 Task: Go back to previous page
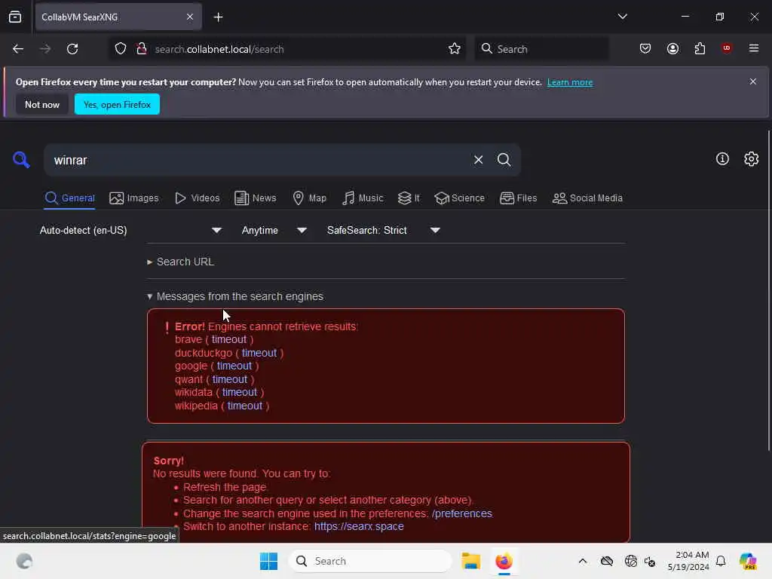(18, 49)
